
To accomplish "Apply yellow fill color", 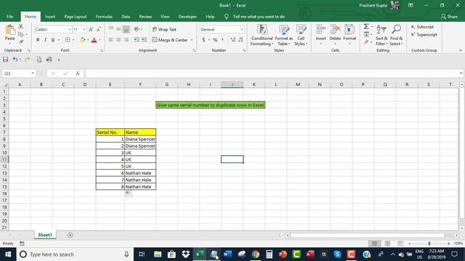I will (82, 40).
